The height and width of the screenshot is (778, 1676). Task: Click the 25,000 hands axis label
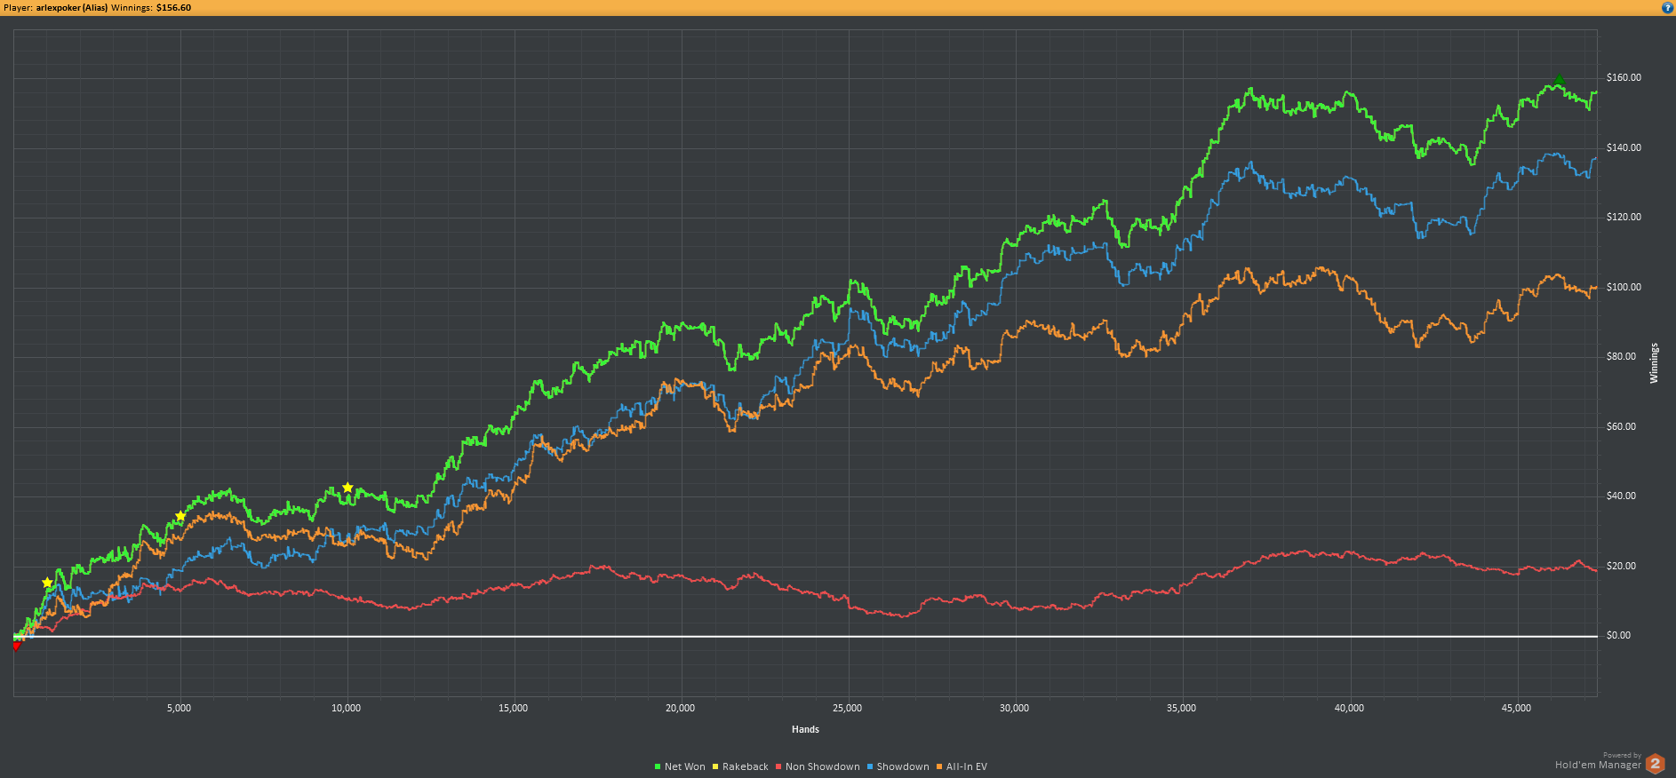coord(847,708)
